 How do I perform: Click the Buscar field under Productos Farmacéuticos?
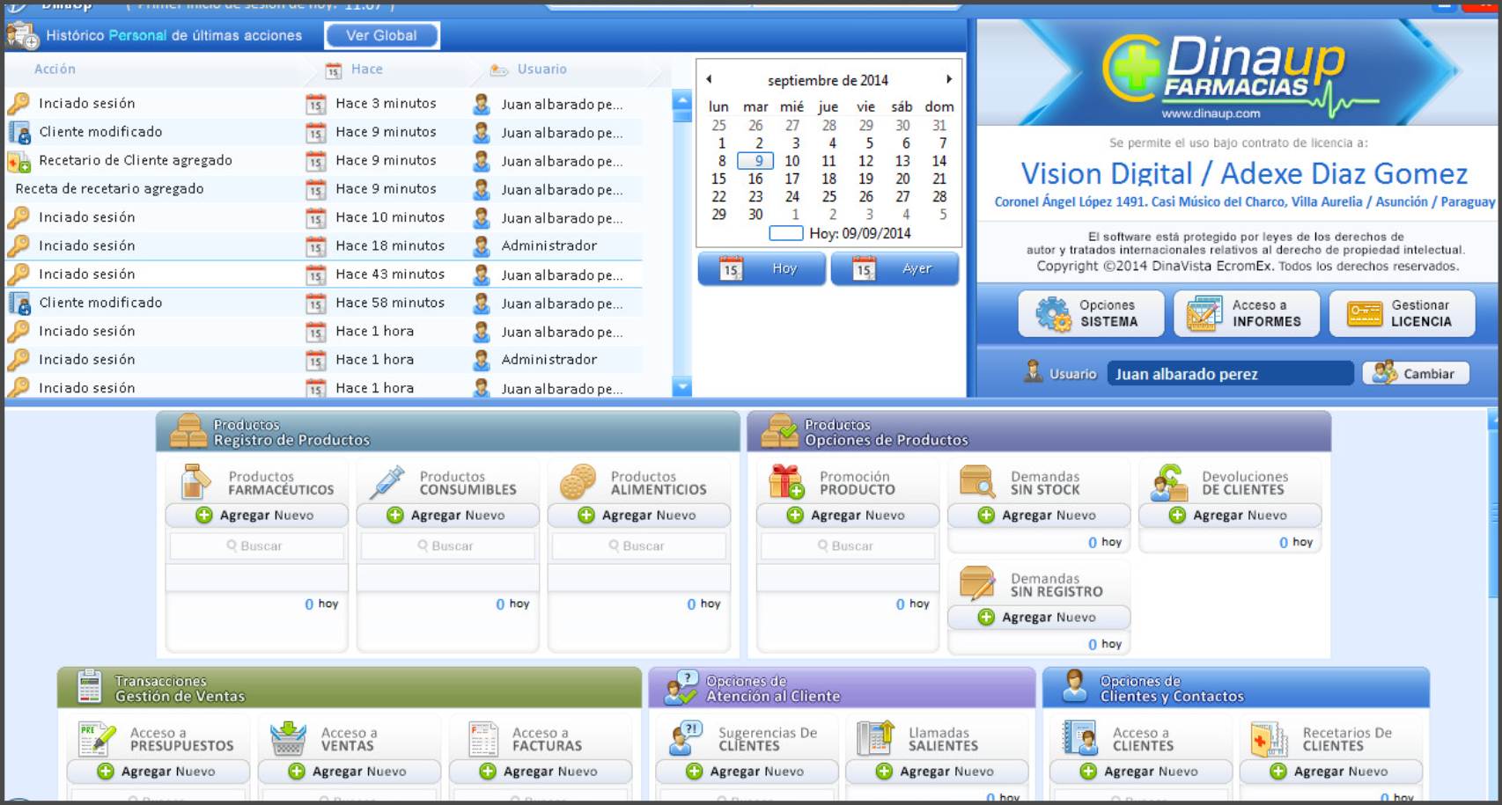pos(256,545)
